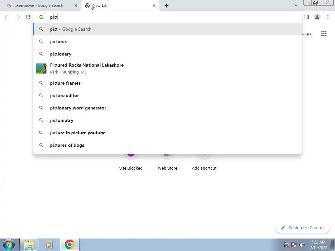Screen dimensions: 335x251
Task: Click the search icon beside 'pictometry'
Action: (x=41, y=120)
